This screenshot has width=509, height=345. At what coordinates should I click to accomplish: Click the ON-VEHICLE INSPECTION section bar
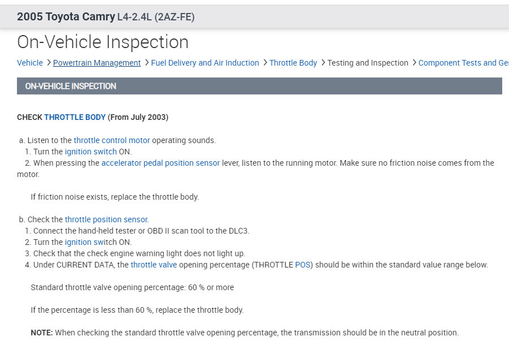259,86
